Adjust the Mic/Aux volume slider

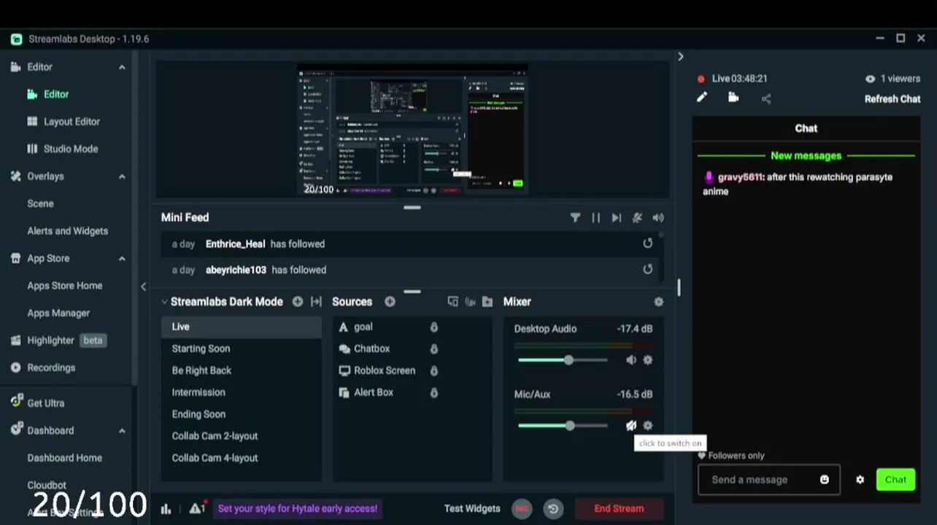563,426
